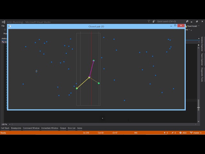Open toolbar overflow options below the account name
Image resolution: width=205 pixels, height=154 pixels.
pos(191,30)
